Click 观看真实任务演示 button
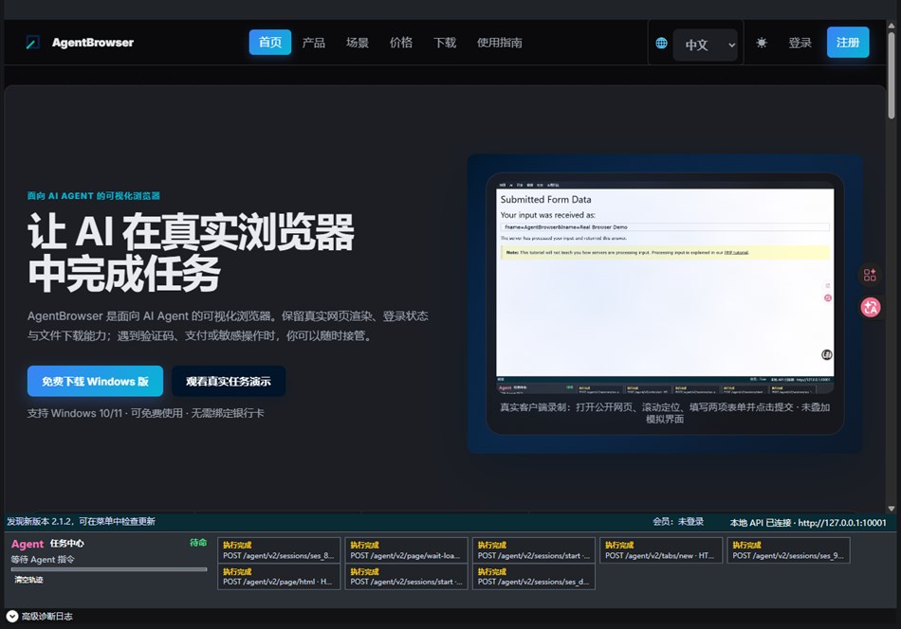The height and width of the screenshot is (629, 901). [229, 381]
